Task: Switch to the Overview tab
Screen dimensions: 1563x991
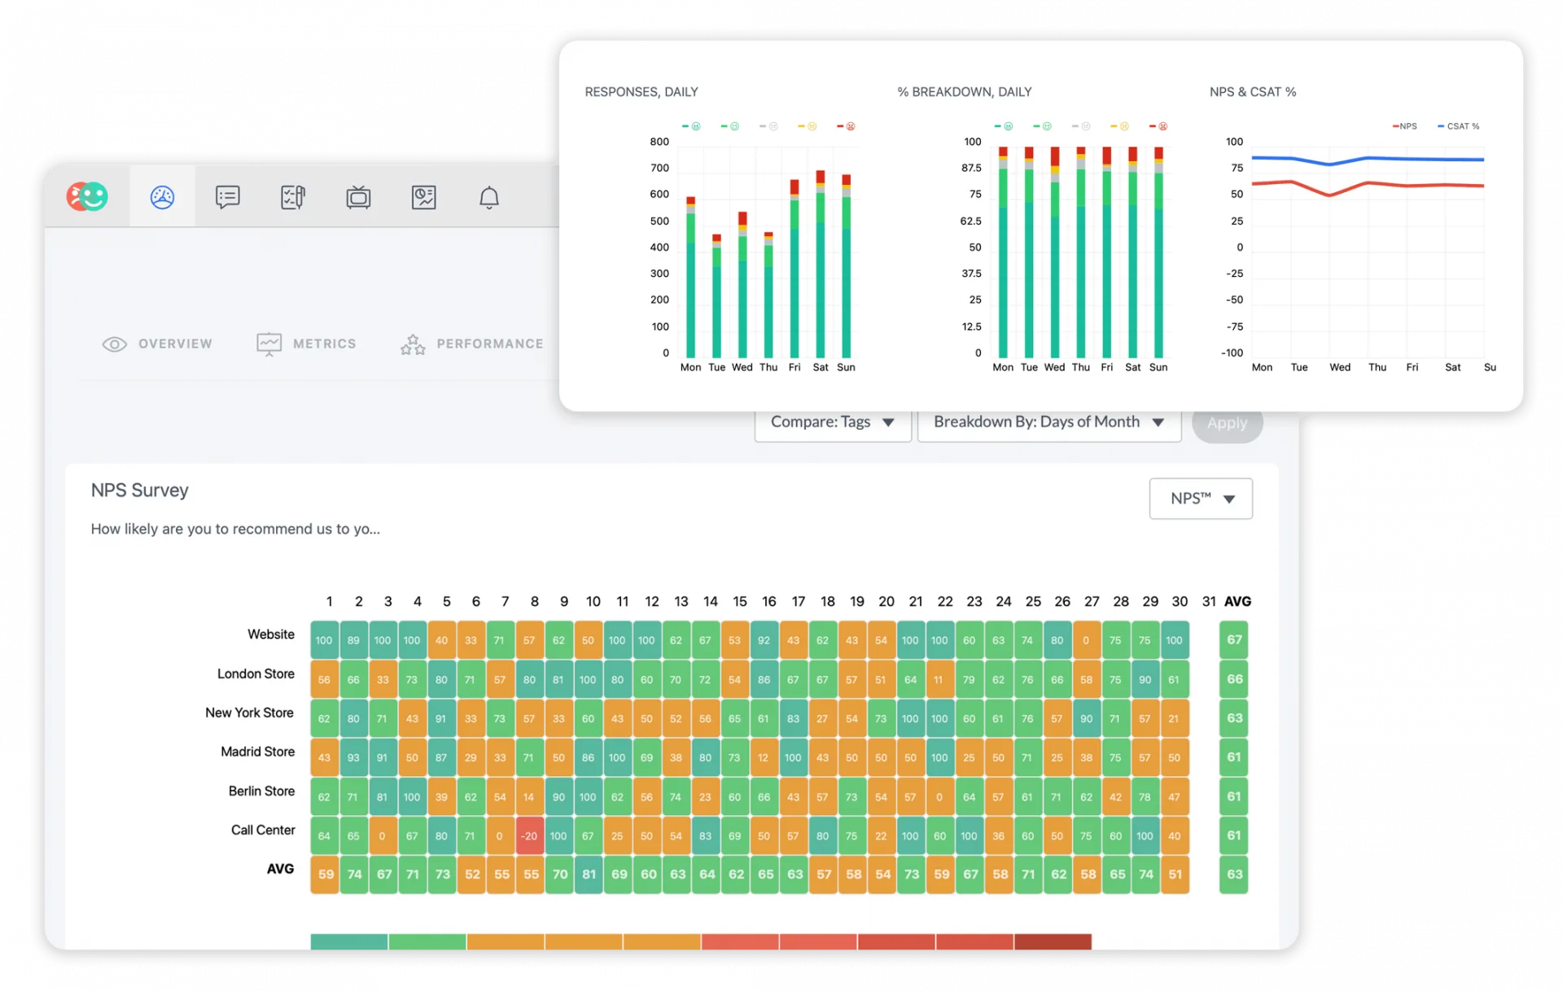Action: point(157,344)
